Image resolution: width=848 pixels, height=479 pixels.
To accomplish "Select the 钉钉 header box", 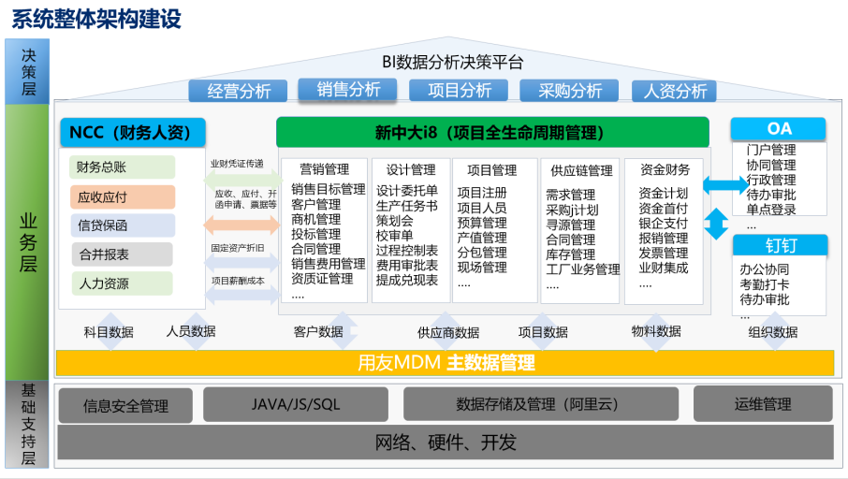I will (x=779, y=246).
